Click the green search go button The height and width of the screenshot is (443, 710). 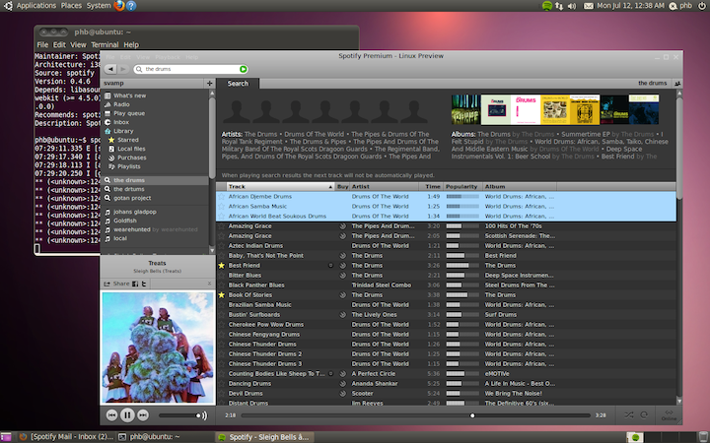click(244, 69)
